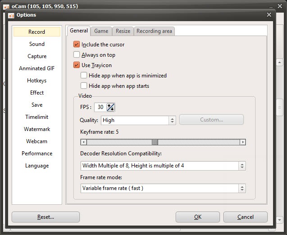Switch to the Game tab

point(101,31)
